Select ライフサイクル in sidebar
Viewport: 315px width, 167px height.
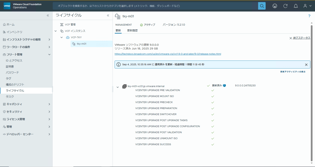26,91
